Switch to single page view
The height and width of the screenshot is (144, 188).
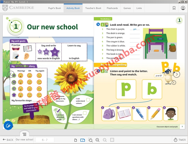[x=75, y=140]
